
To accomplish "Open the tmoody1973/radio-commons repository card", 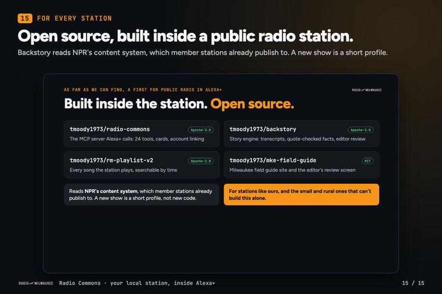I will 141,134.
